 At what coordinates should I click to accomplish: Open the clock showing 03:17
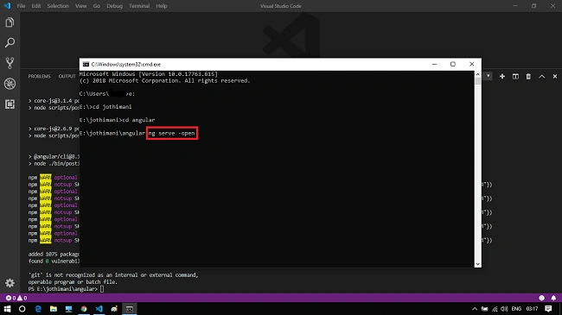pos(532,309)
